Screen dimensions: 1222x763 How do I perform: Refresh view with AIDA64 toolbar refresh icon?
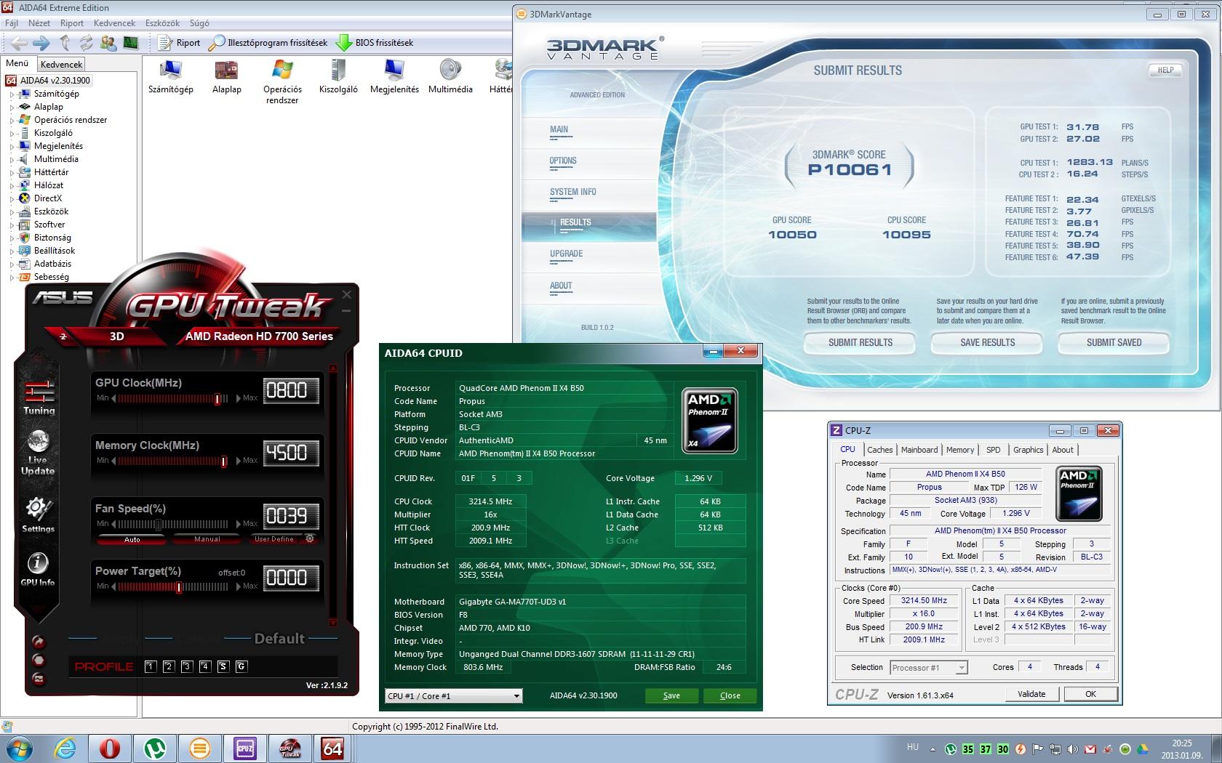[87, 43]
